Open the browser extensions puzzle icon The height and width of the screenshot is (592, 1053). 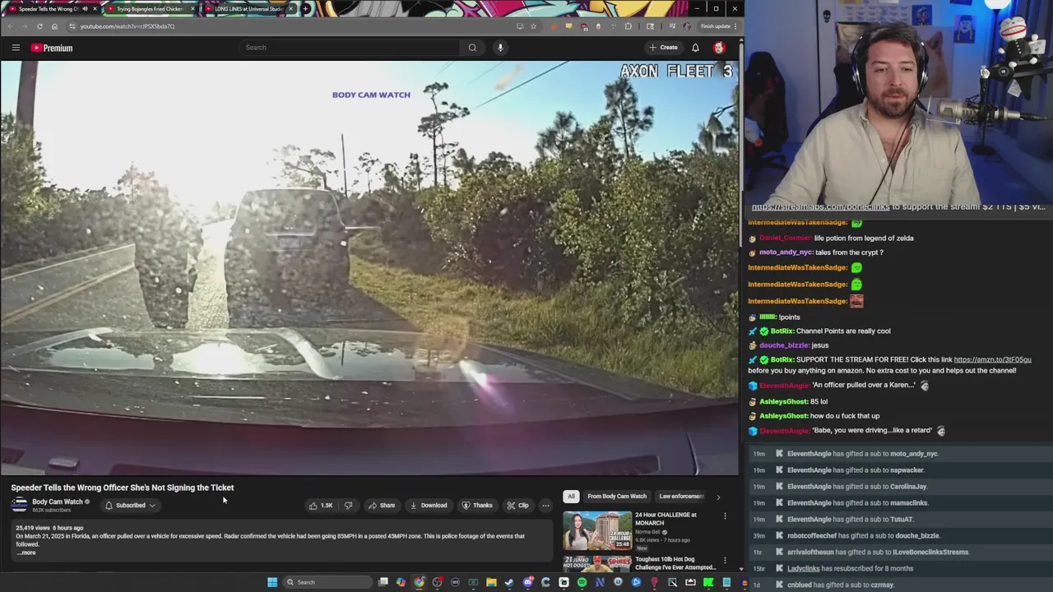coord(629,26)
